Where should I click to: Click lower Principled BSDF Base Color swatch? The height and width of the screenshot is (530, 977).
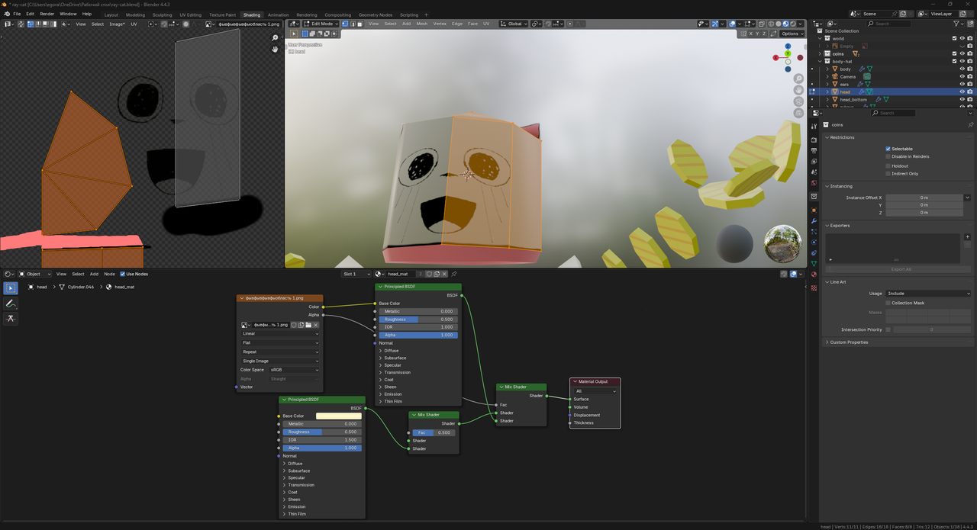pyautogui.click(x=338, y=416)
